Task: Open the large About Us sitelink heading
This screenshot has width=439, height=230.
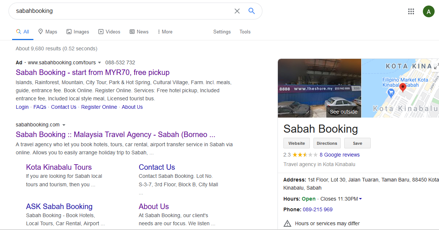Action: pos(154,206)
